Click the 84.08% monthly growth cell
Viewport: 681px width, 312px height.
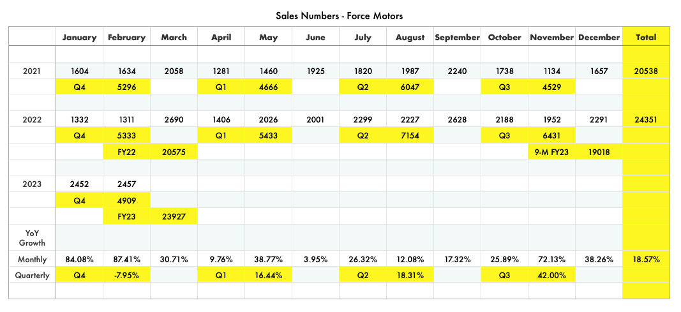click(x=80, y=260)
